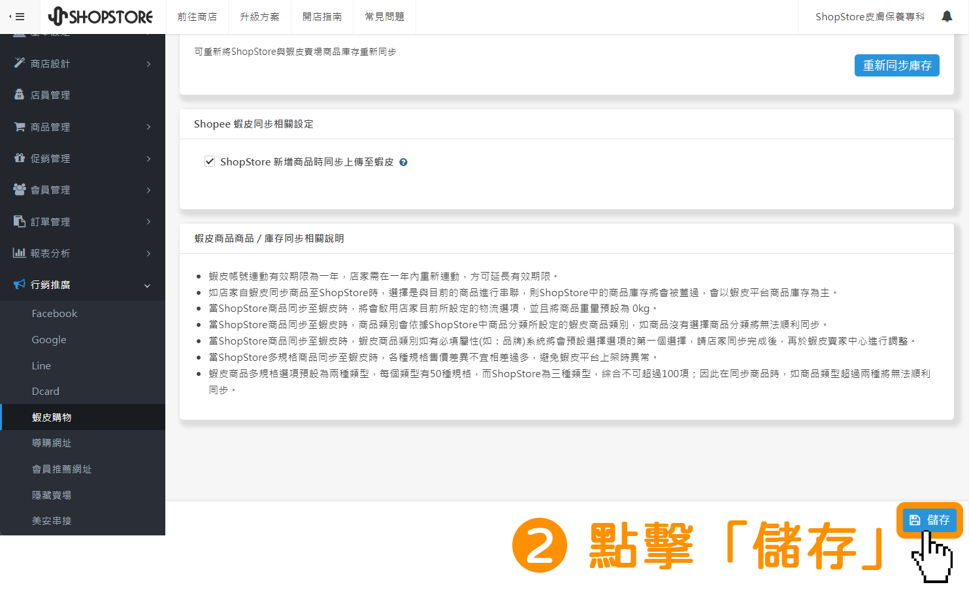Open the notification bell
The width and height of the screenshot is (969, 589).
tap(947, 16)
